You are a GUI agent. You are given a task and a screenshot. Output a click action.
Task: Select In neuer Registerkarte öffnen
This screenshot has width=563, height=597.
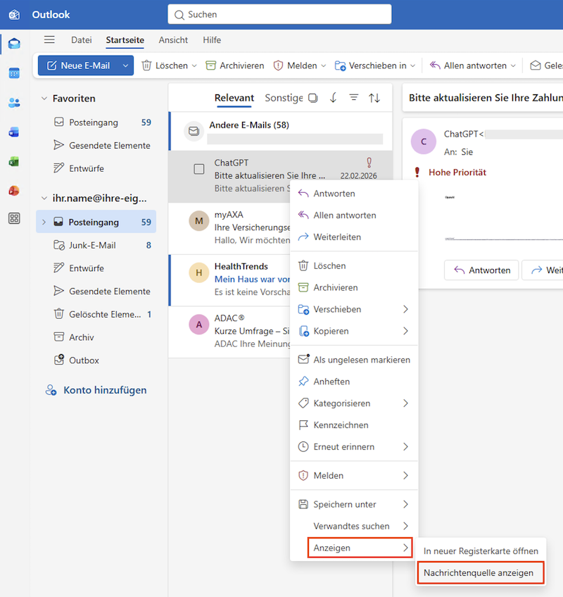[x=481, y=551]
